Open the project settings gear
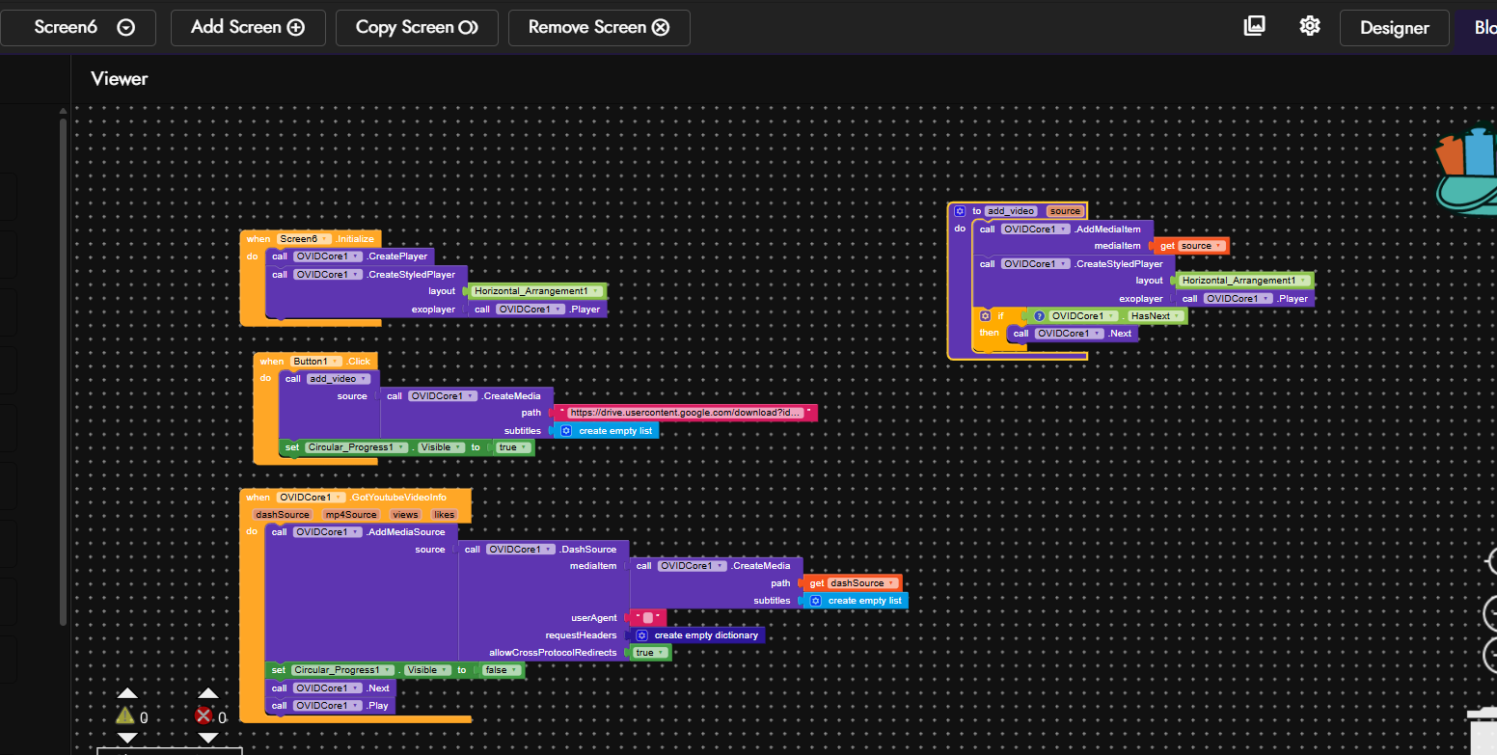 tap(1309, 26)
